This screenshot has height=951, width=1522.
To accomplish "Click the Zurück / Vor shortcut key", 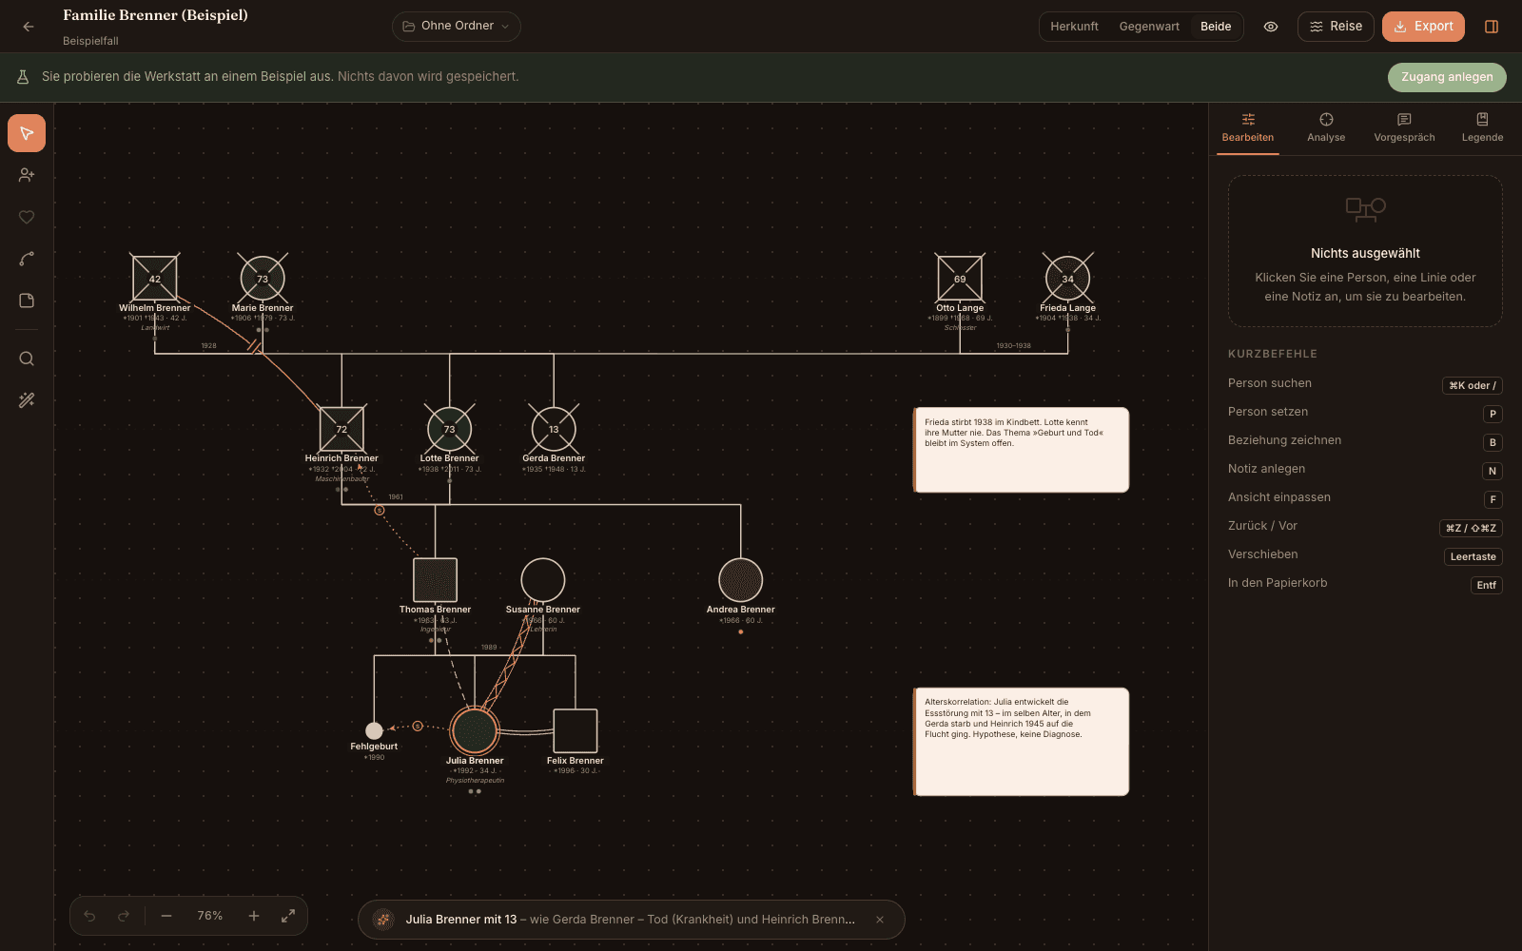I will point(1471,528).
